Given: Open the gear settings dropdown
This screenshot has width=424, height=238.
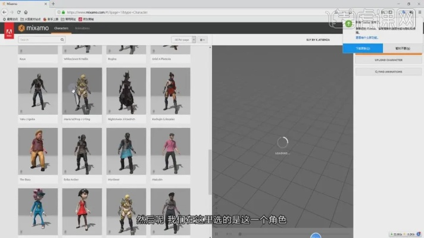Looking at the screenshot, I should (x=202, y=40).
